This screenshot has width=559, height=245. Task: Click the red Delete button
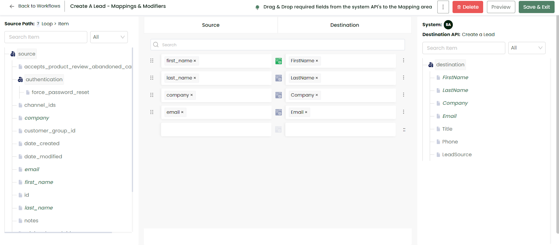[x=468, y=7]
